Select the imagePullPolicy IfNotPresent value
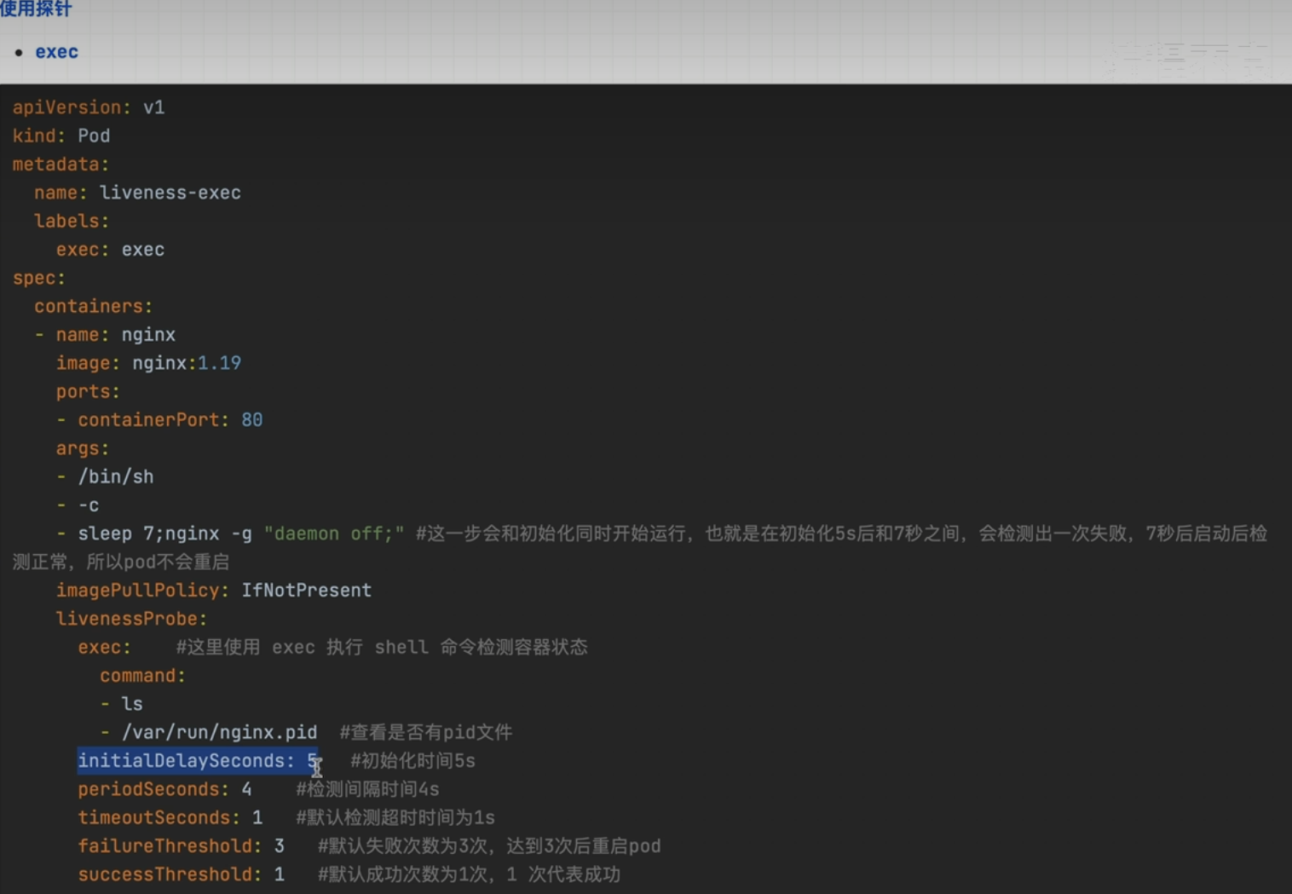 [307, 590]
